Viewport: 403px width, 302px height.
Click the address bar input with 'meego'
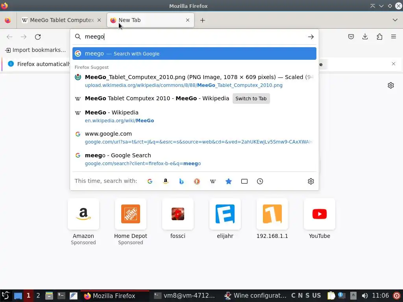click(195, 37)
